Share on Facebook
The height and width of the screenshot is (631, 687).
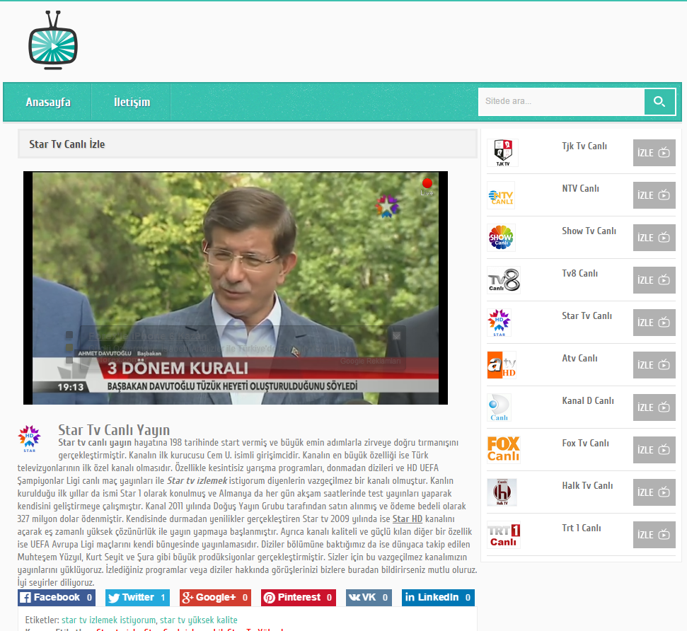tap(56, 598)
